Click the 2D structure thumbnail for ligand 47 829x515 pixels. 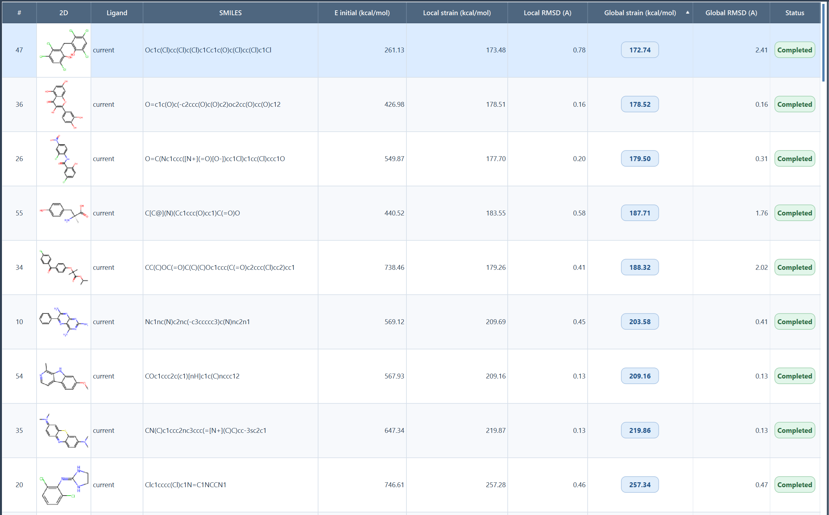pos(64,50)
